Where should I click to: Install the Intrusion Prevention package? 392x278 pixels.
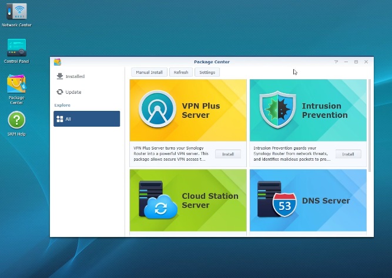point(349,154)
